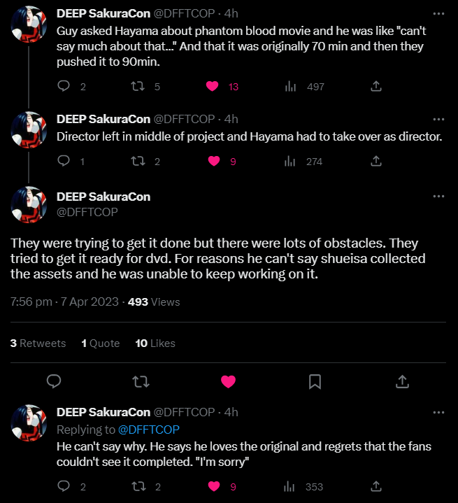Open more options on first tweet
Viewport: 458px width, 503px height.
tap(438, 13)
